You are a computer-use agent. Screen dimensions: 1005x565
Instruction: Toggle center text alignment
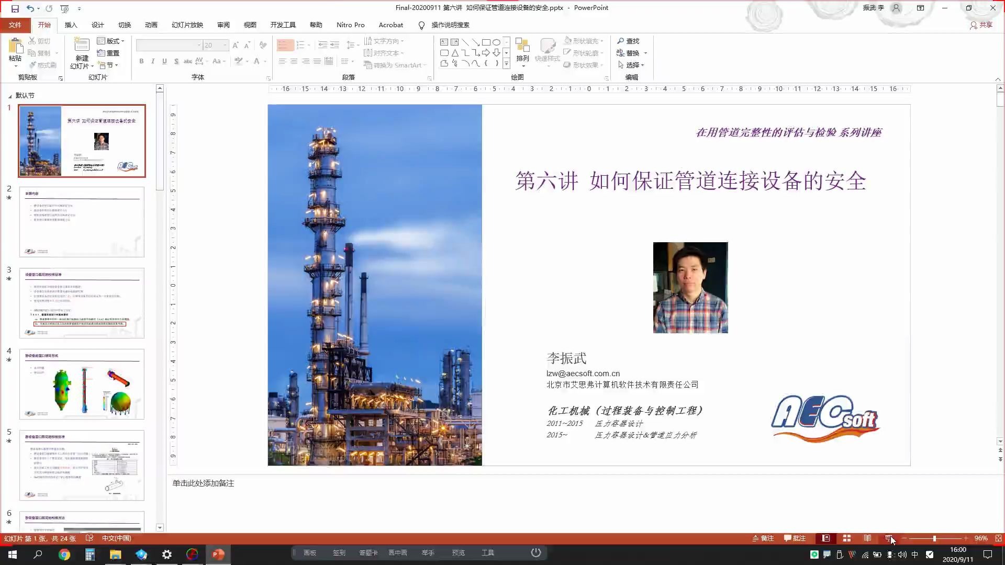(294, 61)
